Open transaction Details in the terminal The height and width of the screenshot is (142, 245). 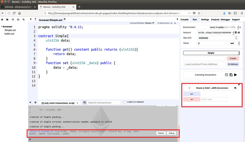[161, 133]
